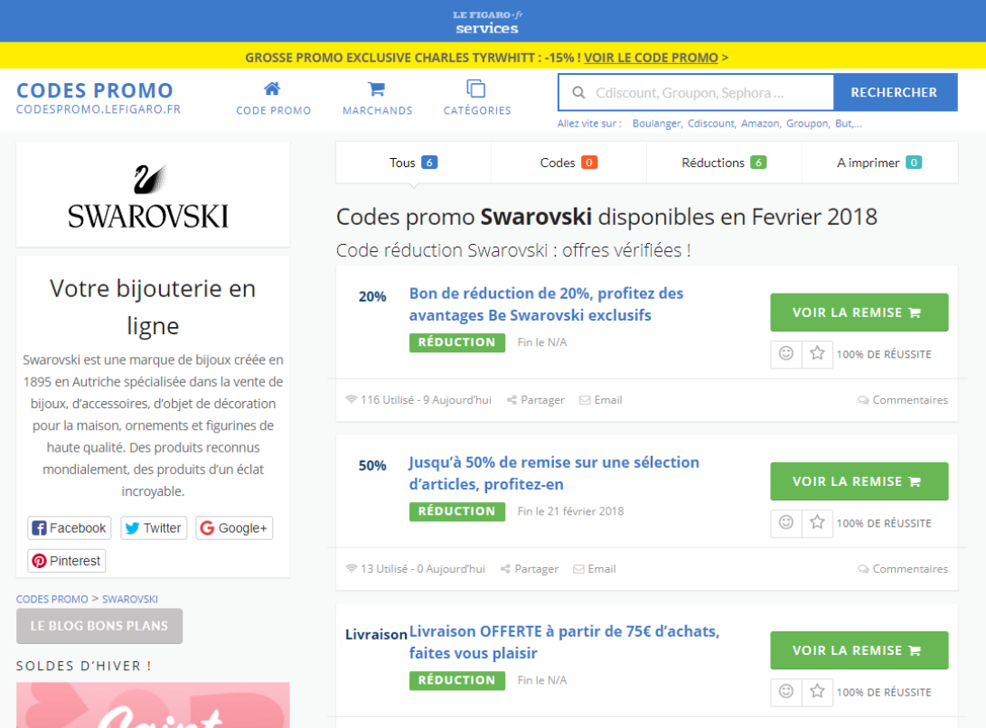Go to Amazon quick link
Image resolution: width=986 pixels, height=728 pixels.
click(760, 124)
